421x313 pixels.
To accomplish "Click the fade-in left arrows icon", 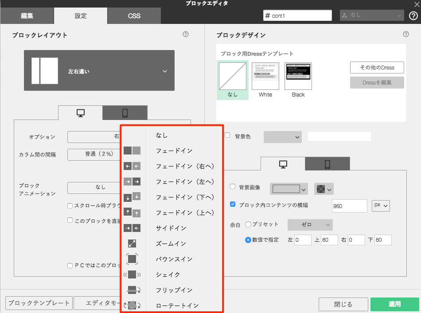I will coord(132,182).
